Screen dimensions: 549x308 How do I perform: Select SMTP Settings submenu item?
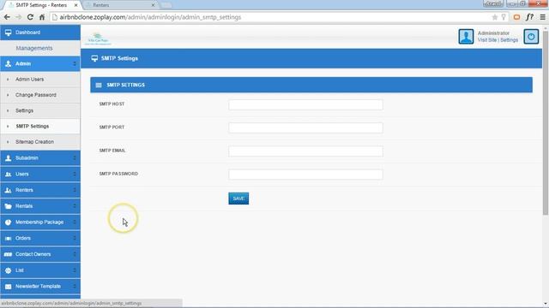40,127
